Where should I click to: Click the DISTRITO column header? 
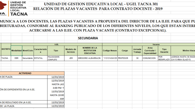tap(6, 49)
